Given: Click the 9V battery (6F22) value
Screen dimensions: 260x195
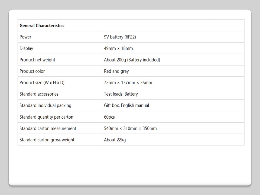Looking at the screenshot, I should pos(120,37).
